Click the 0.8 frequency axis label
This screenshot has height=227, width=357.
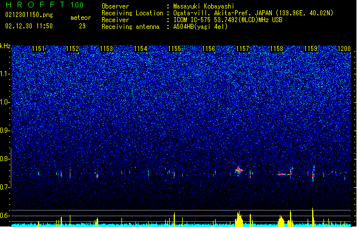[5, 159]
